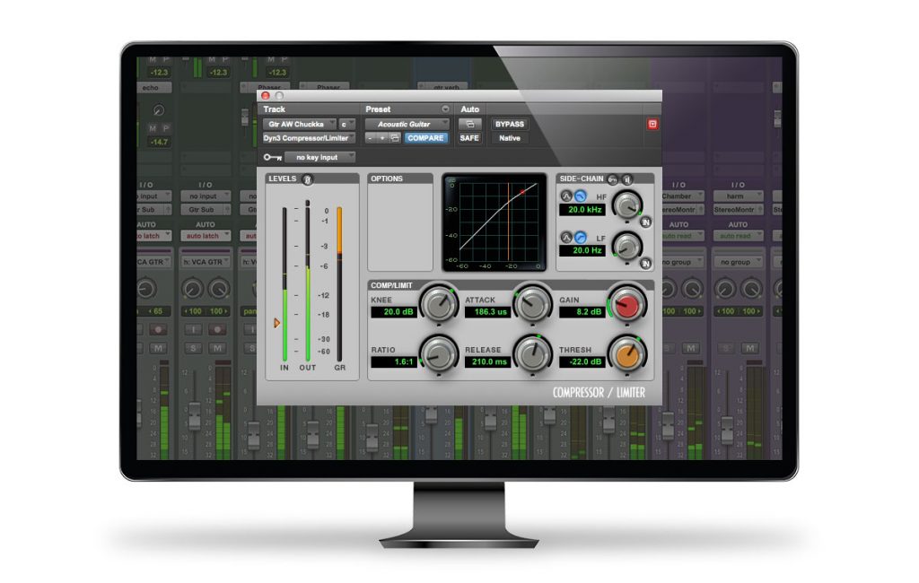Open the Preset section circular menu arrow
919x583 pixels.
(444, 109)
